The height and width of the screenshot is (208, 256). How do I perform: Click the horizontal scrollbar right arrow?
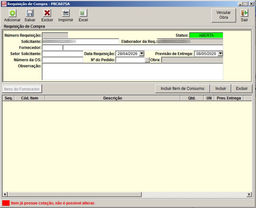[x=249, y=194]
